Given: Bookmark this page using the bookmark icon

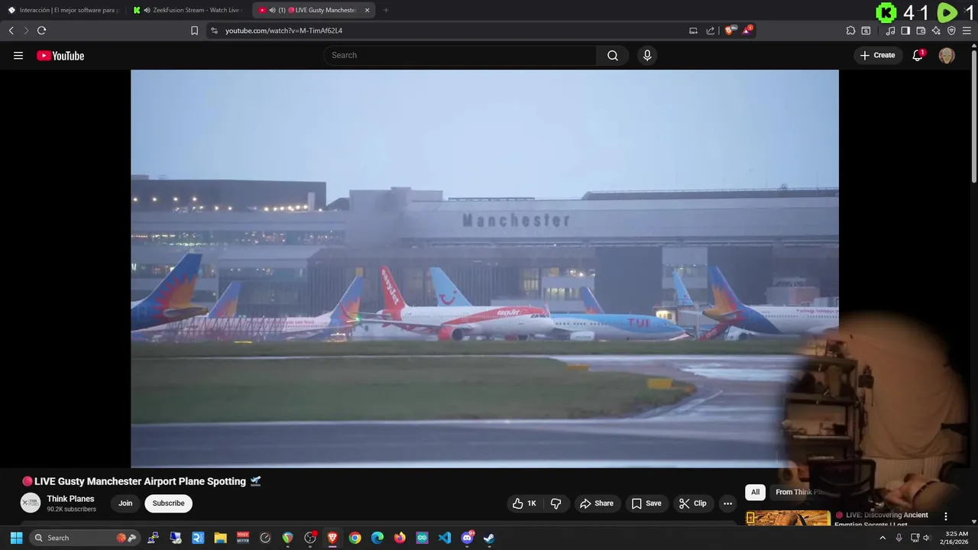Looking at the screenshot, I should click(194, 31).
